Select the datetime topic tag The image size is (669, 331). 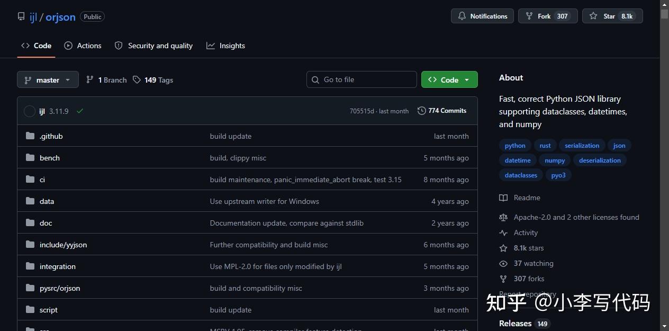click(x=518, y=160)
